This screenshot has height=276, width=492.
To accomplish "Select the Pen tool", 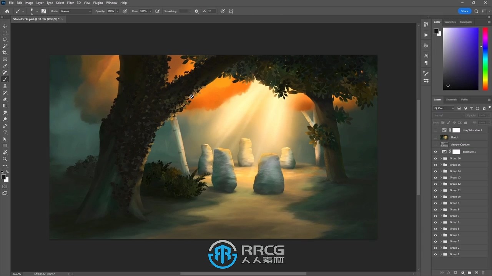I will point(5,126).
